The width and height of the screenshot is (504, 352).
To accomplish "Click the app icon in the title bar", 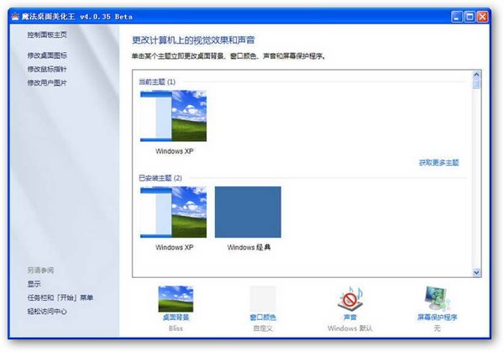I will pos(15,17).
